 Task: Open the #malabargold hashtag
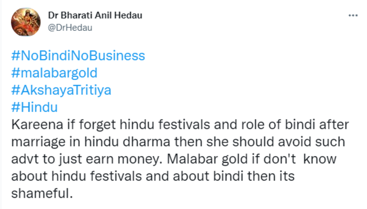click(55, 73)
